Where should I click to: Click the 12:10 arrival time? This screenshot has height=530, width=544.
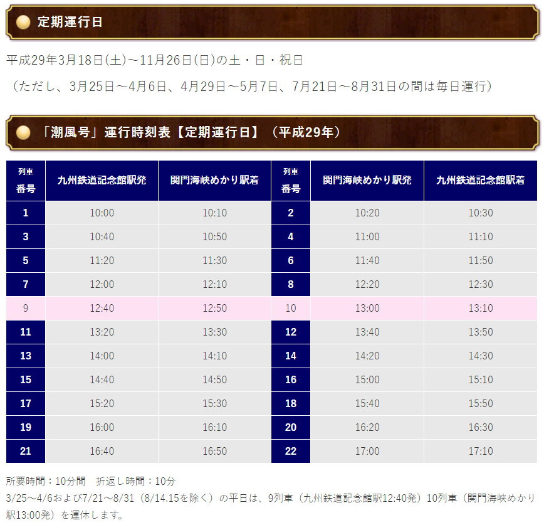214,284
